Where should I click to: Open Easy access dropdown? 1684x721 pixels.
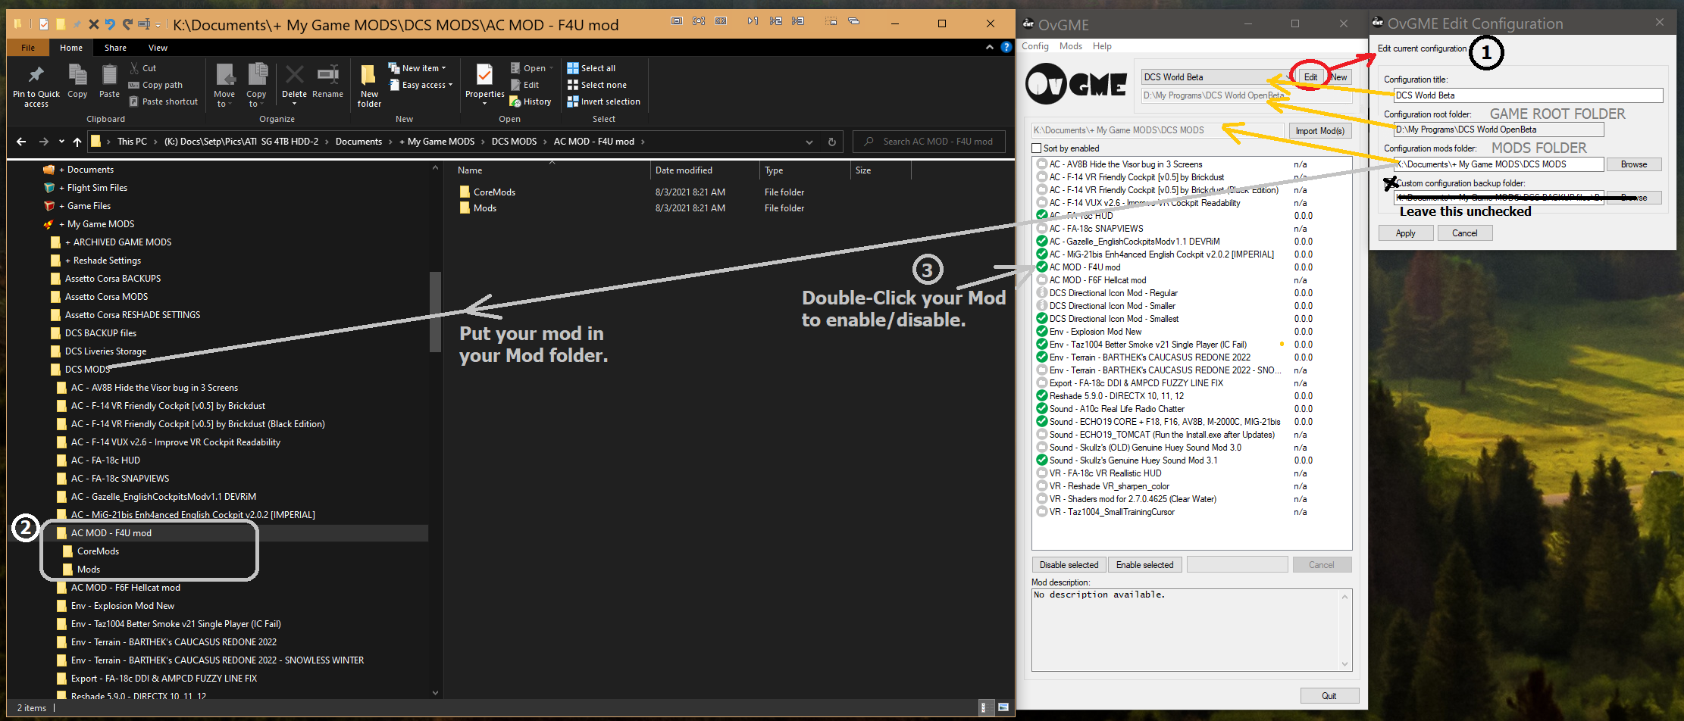click(421, 85)
